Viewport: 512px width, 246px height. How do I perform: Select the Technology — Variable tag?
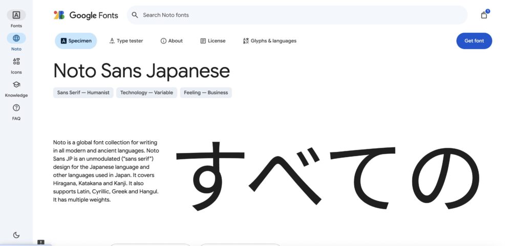point(146,93)
